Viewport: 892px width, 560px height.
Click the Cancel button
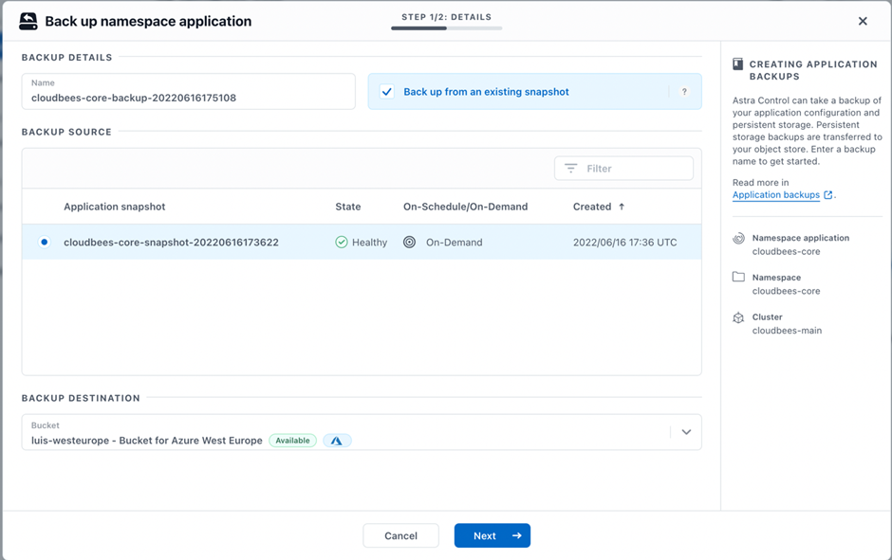point(401,535)
